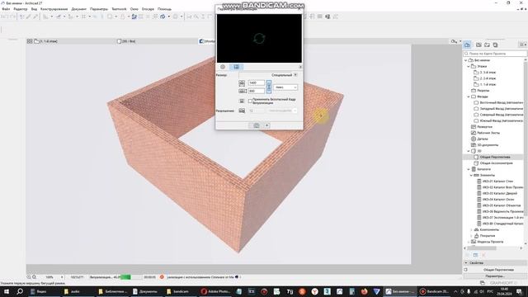528x297 pixels.
Task: Open the pixels unit dropdown
Action: click(285, 87)
